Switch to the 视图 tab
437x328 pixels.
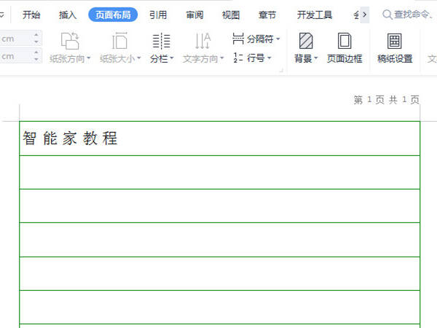point(231,15)
